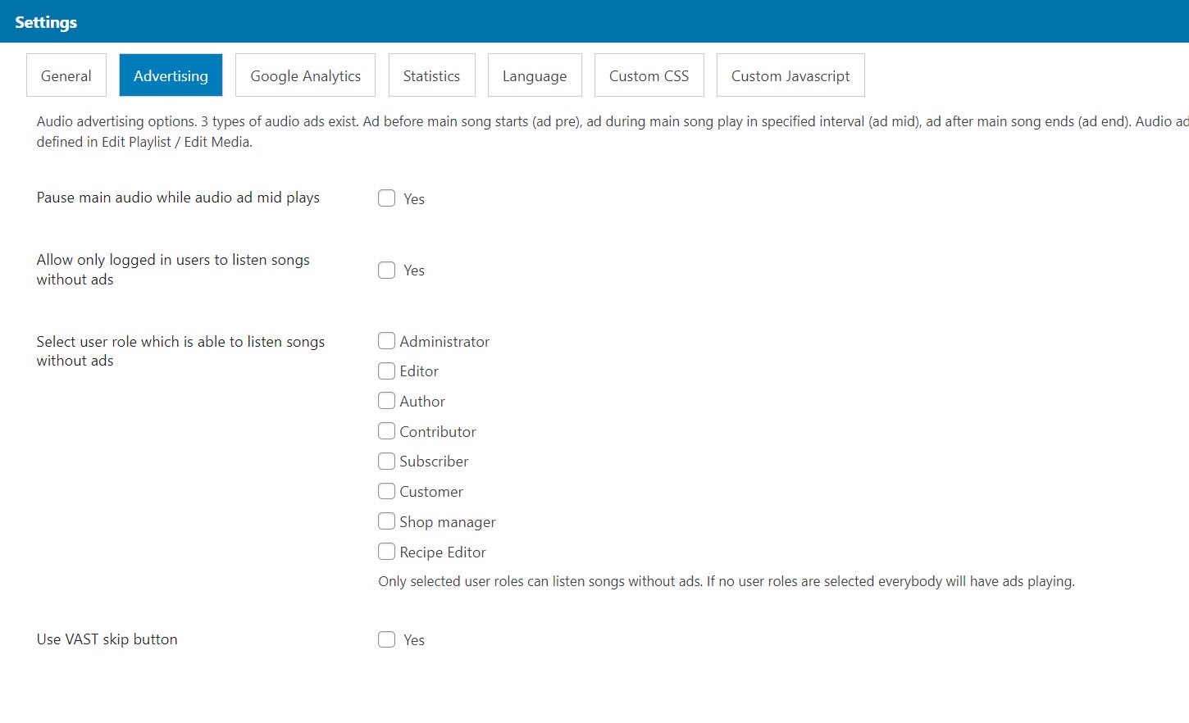
Task: Select the Editor role checkbox
Action: click(x=386, y=371)
